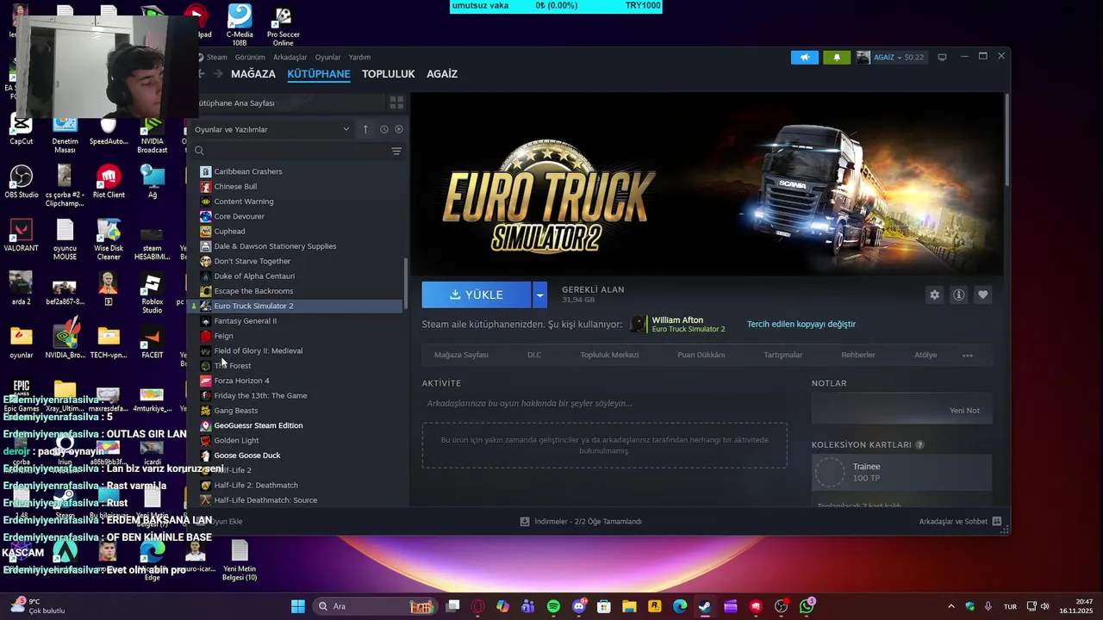The width and height of the screenshot is (1103, 620).
Task: Open the Görünüm menu
Action: coord(250,58)
